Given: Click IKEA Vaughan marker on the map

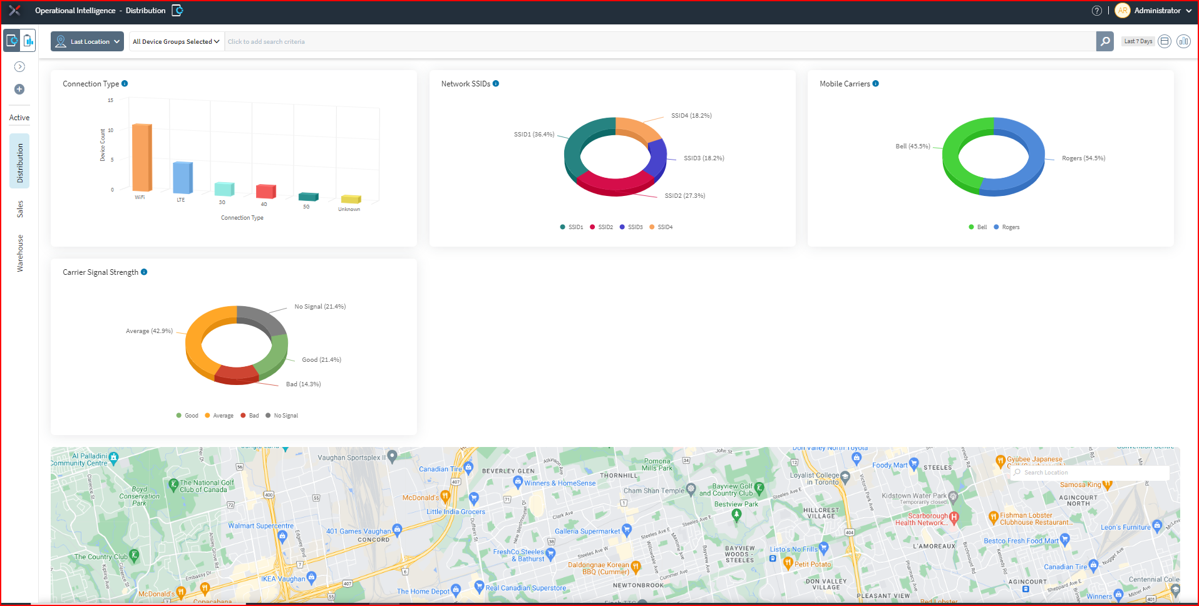Looking at the screenshot, I should [x=311, y=577].
